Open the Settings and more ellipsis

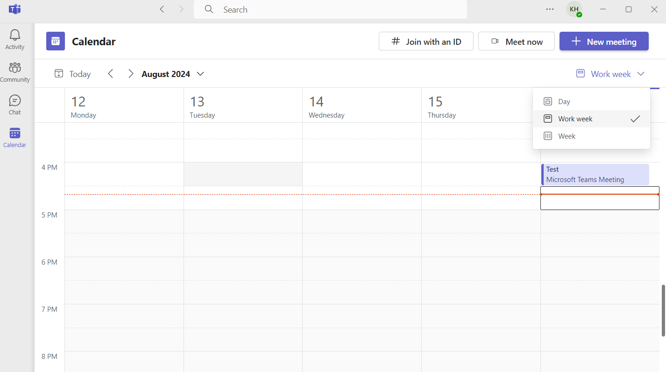pyautogui.click(x=550, y=9)
